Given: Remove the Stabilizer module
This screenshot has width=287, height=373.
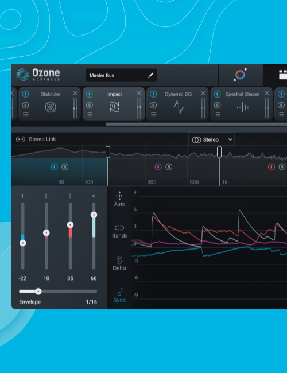Looking at the screenshot, I should (75, 93).
